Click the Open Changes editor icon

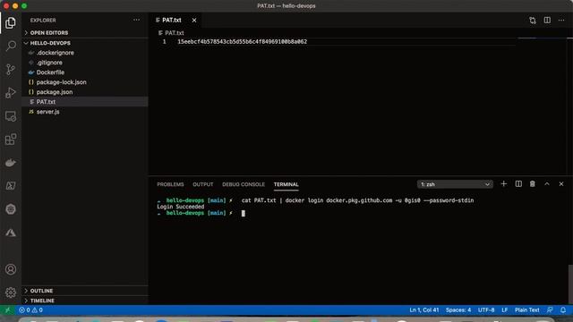(x=533, y=21)
